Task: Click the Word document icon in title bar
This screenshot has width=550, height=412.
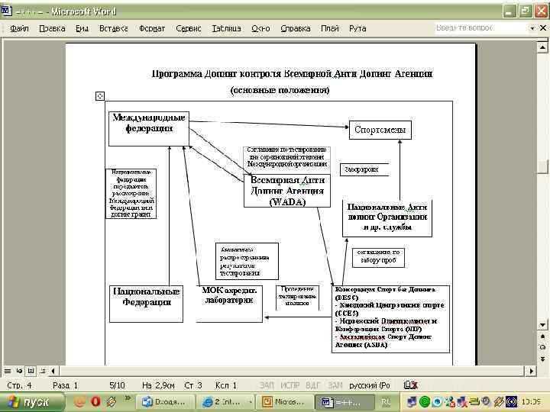Action: [7, 11]
